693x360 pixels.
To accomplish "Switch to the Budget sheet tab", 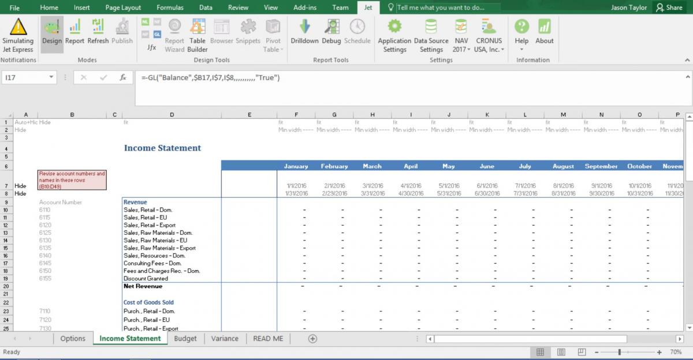I will (185, 339).
